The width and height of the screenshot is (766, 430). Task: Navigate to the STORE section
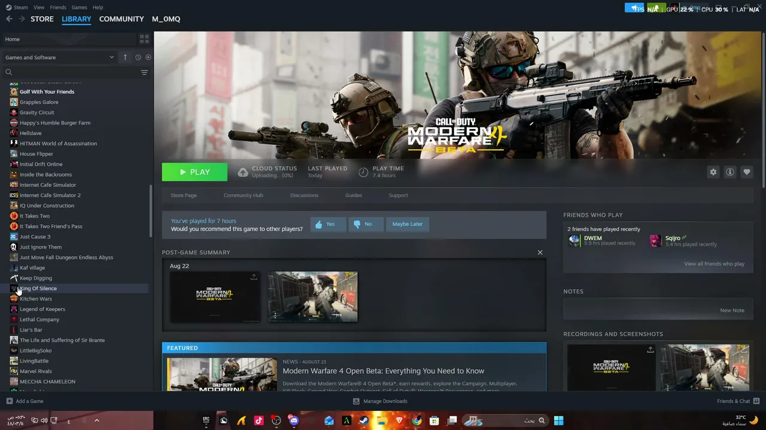click(42, 19)
